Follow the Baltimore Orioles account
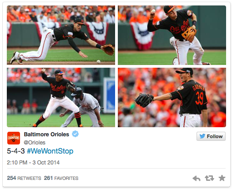This screenshot has width=232, height=189. [211, 136]
